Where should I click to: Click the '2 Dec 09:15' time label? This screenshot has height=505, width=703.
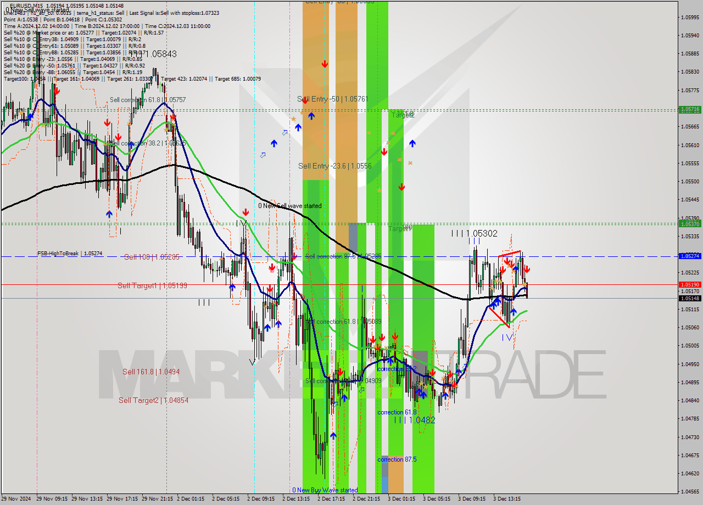(x=261, y=499)
